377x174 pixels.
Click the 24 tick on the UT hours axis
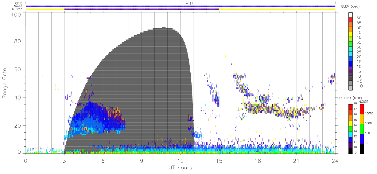click(x=335, y=160)
